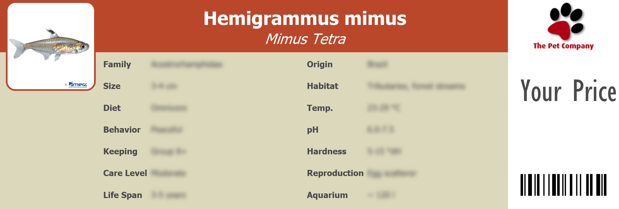Click the Reproduction label
The width and height of the screenshot is (619, 209).
coord(335,173)
